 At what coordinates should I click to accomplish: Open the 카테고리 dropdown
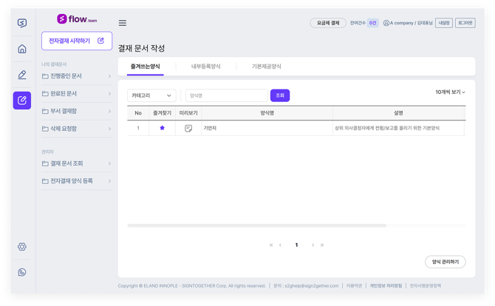click(x=151, y=95)
